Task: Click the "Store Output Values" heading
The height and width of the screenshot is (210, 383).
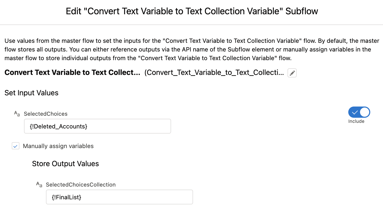Action: click(x=65, y=164)
